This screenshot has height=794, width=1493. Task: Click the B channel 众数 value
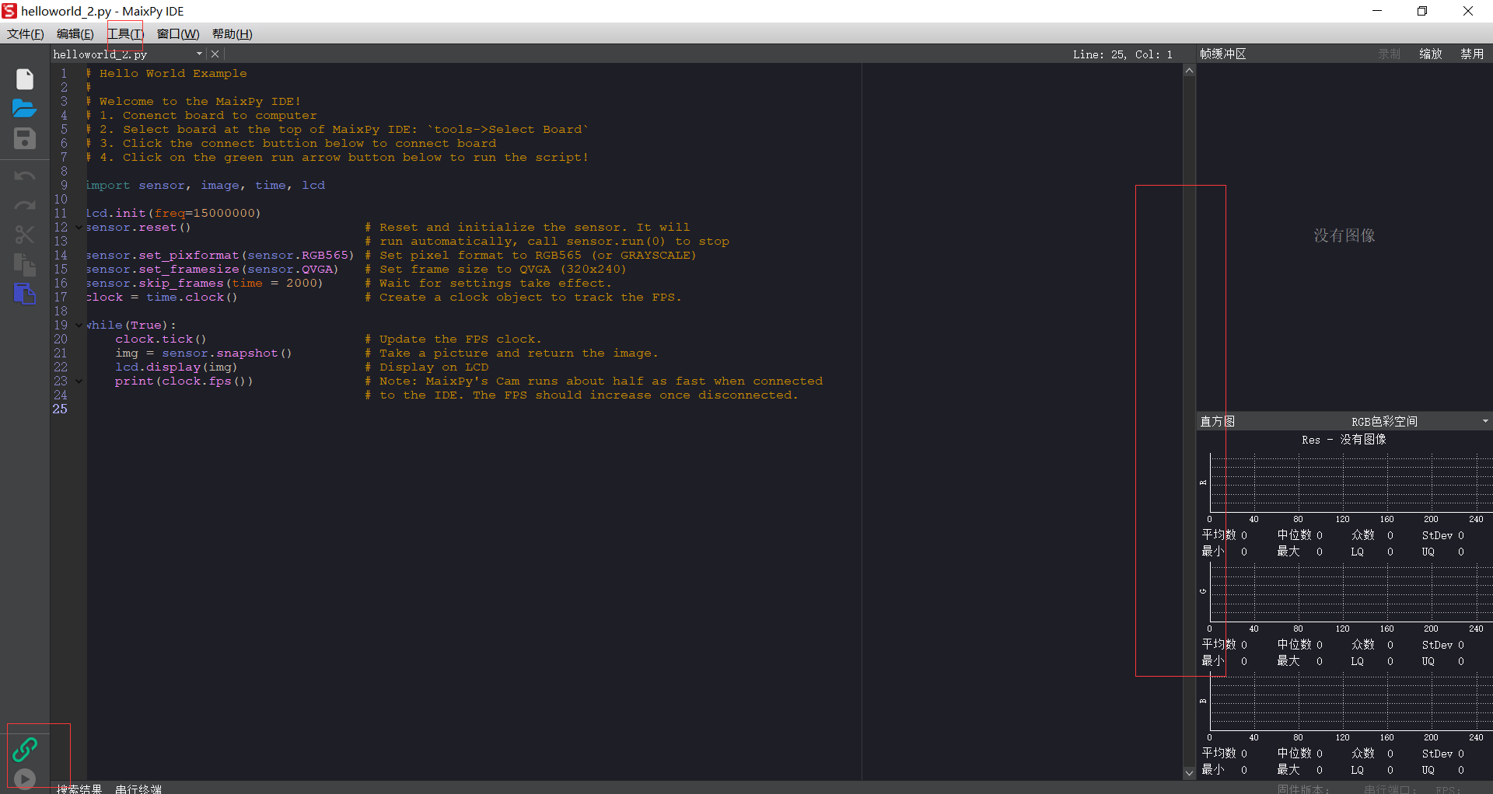click(x=1390, y=754)
